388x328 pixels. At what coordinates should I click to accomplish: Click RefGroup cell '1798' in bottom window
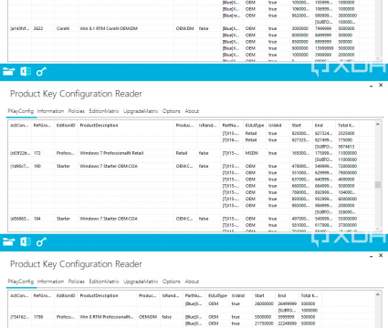(38, 317)
